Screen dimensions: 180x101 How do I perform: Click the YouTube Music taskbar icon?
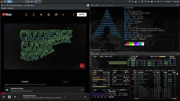[x=36, y=2]
